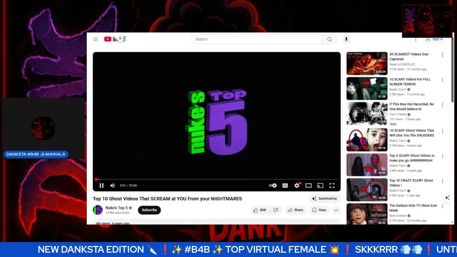Open options for If This Was Not Recorded
The height and width of the screenshot is (257, 457).
point(442,105)
